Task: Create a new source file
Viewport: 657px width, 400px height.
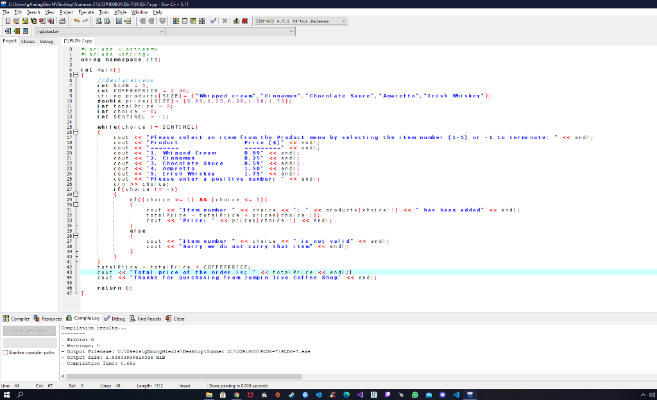Action: click(x=8, y=20)
